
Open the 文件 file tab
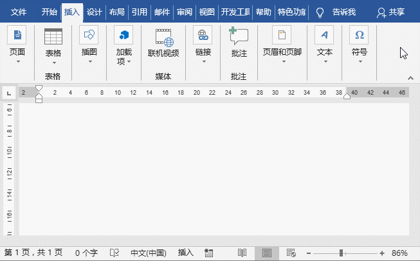pos(19,12)
